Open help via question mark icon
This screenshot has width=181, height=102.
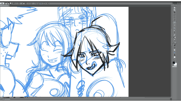(48, 3)
